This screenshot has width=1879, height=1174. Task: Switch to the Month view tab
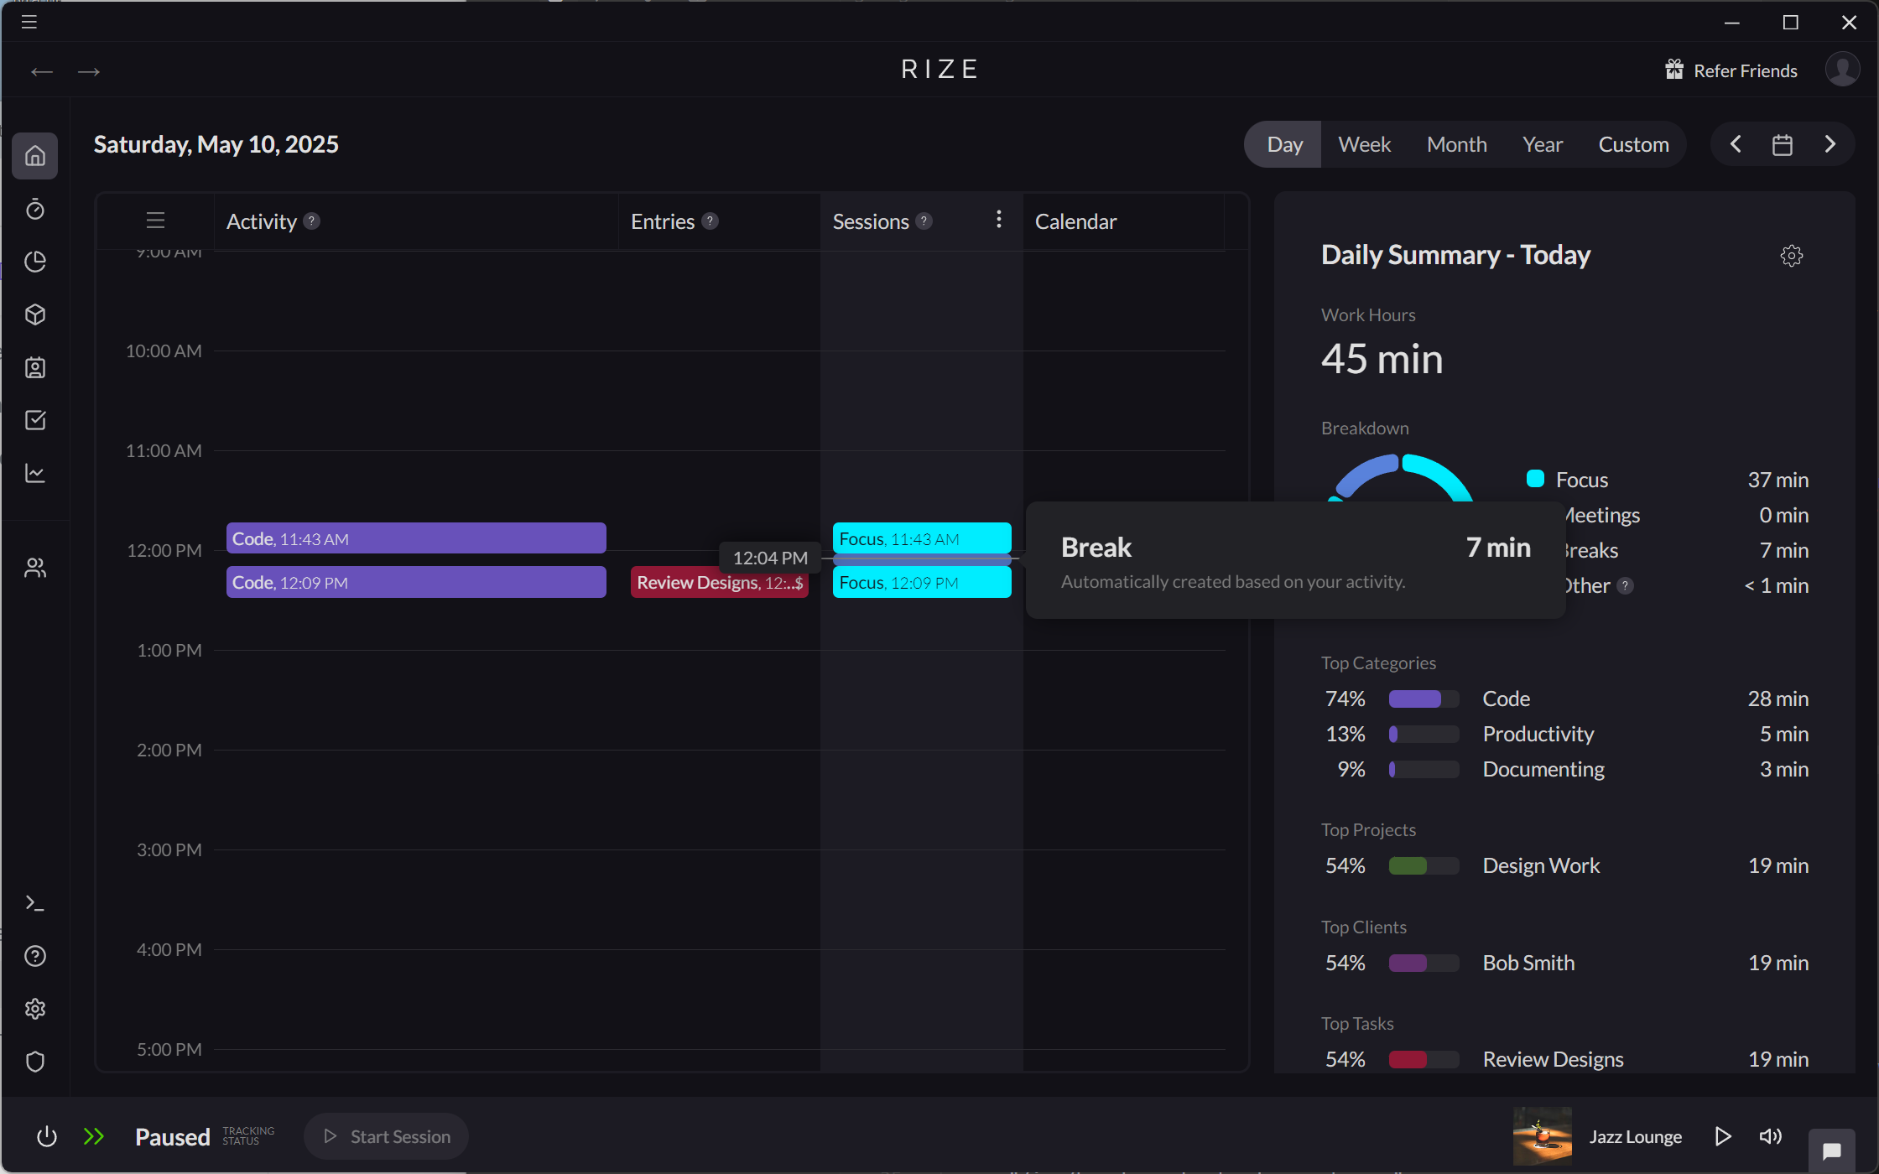coord(1456,144)
